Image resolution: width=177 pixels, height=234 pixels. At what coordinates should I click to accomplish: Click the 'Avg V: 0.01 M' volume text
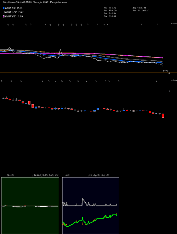(139, 8)
